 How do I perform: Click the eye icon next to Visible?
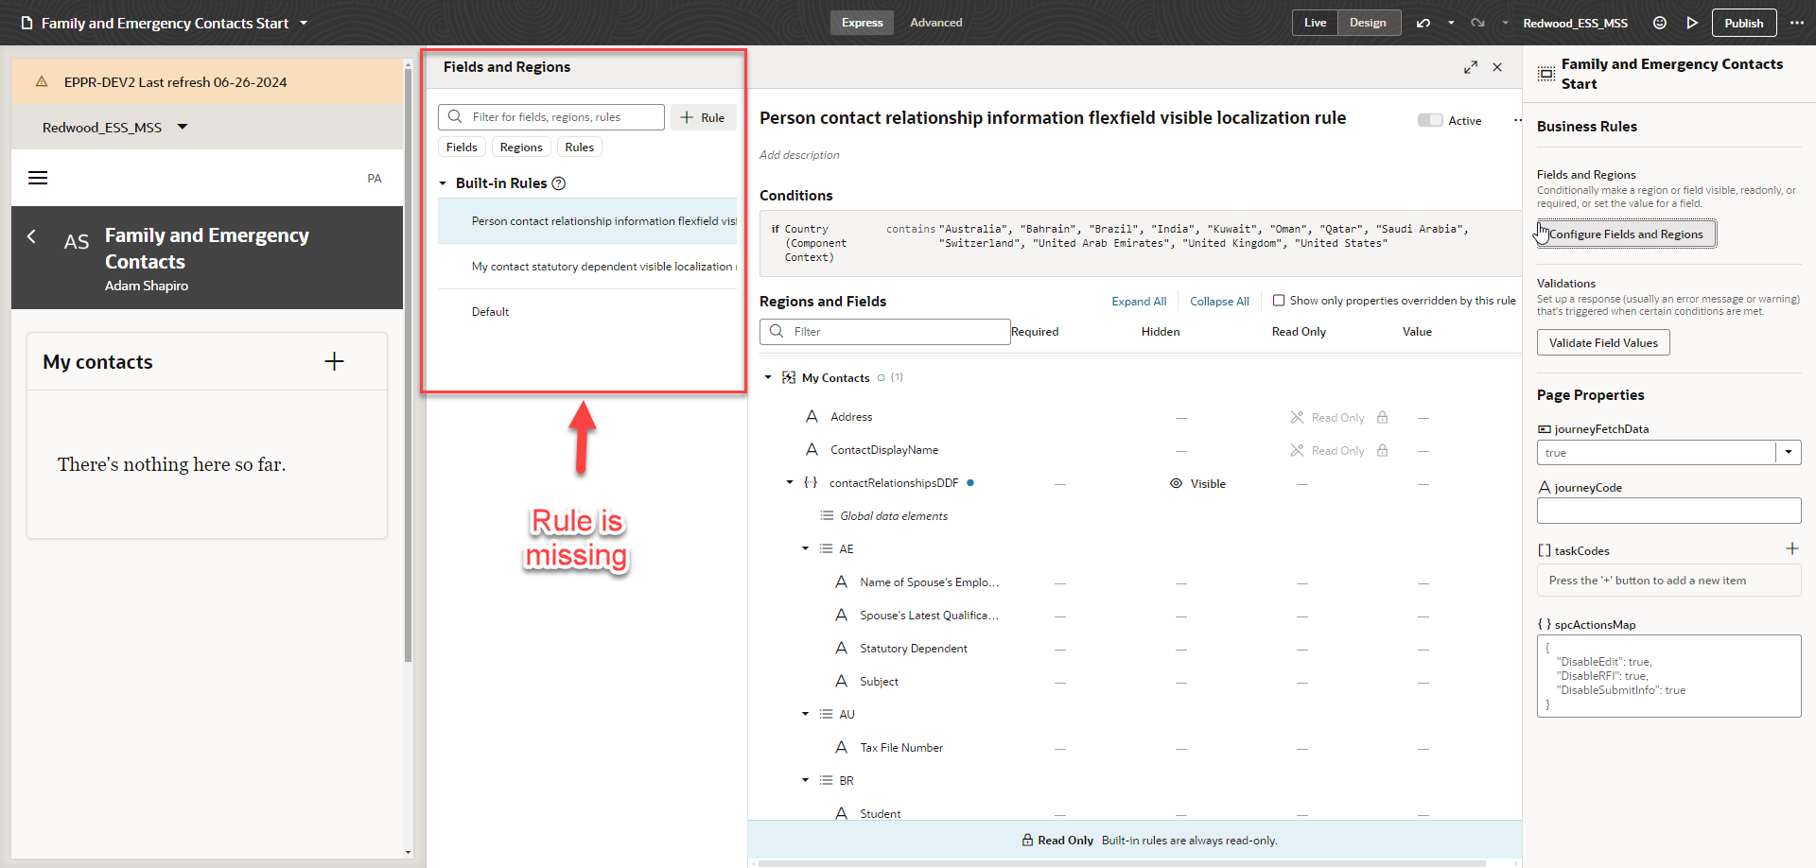pos(1176,483)
